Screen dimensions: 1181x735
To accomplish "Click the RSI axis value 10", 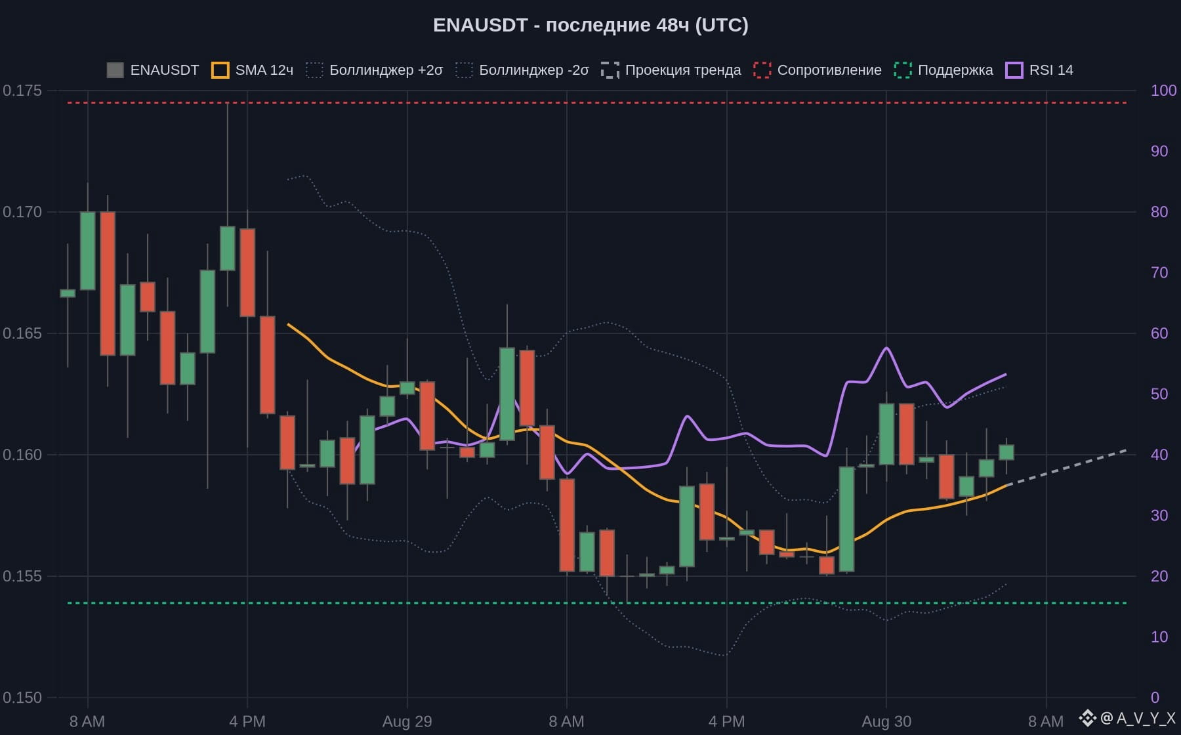I will click(x=1159, y=637).
